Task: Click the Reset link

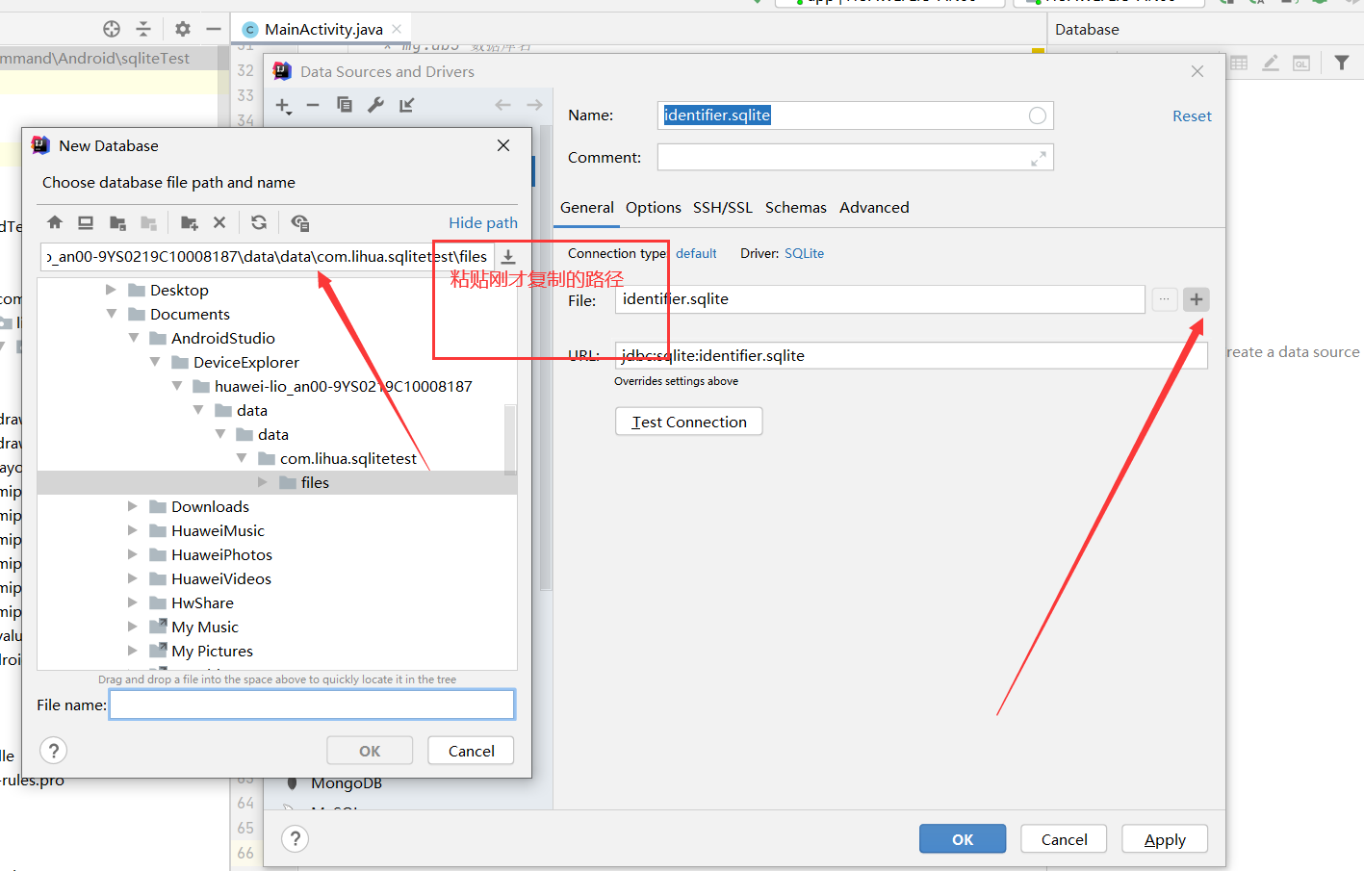Action: pos(1192,116)
